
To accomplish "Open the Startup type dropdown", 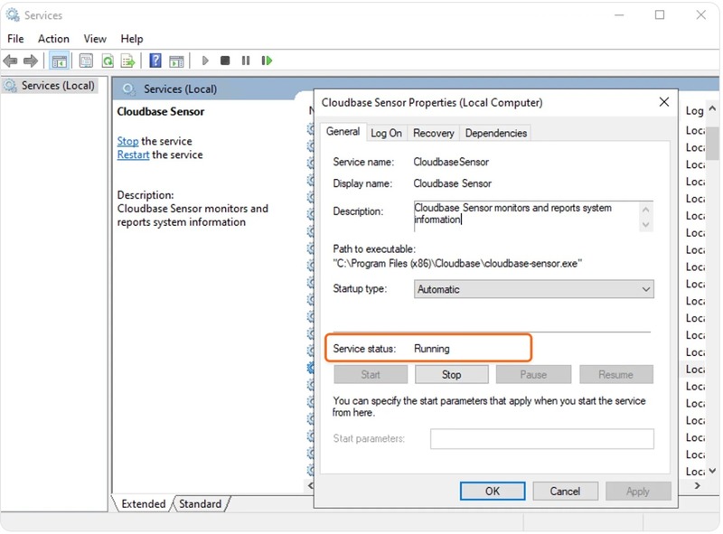I will 646,288.
